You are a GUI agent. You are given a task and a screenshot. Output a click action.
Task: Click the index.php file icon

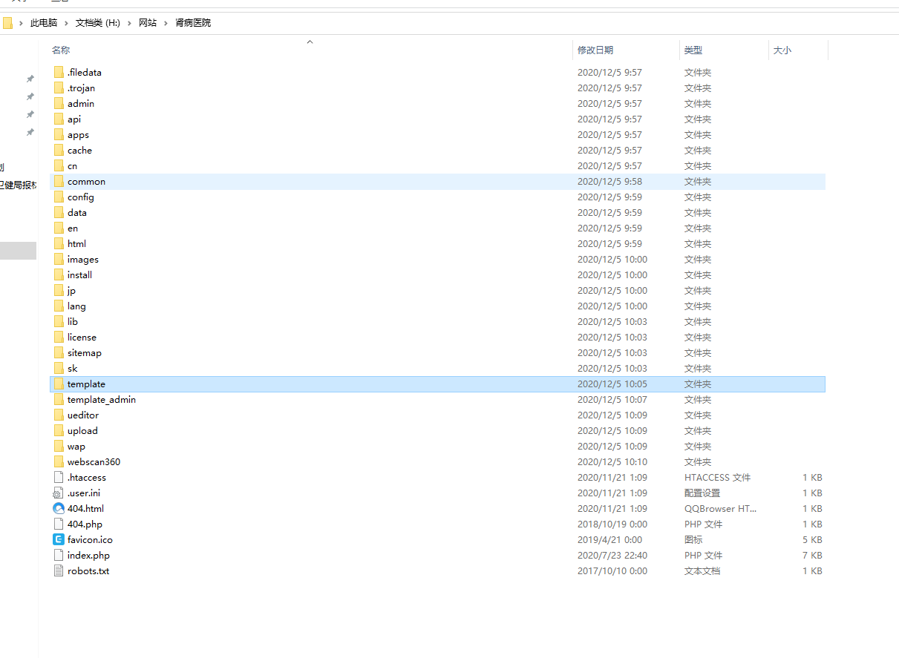pyautogui.click(x=59, y=555)
